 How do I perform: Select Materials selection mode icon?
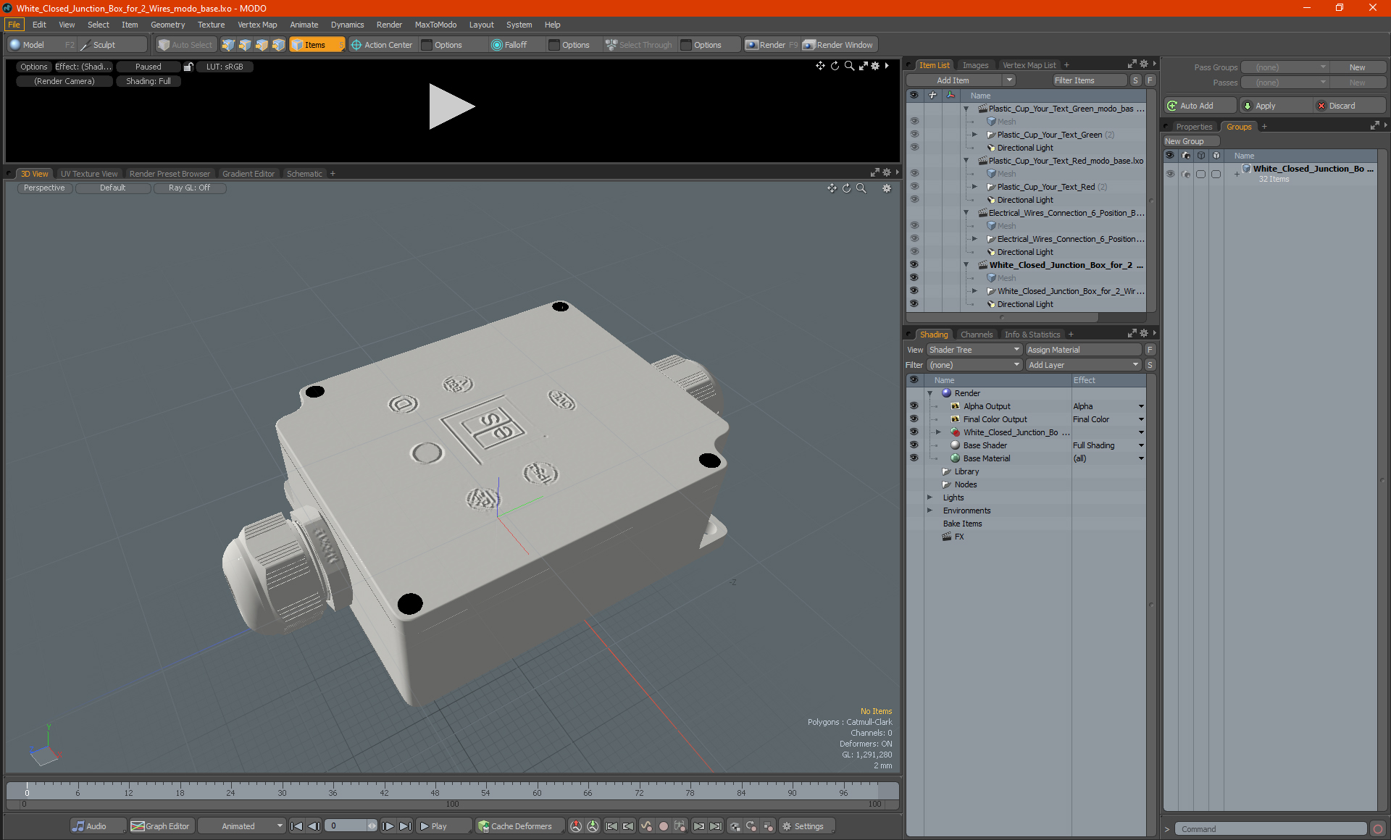[278, 45]
